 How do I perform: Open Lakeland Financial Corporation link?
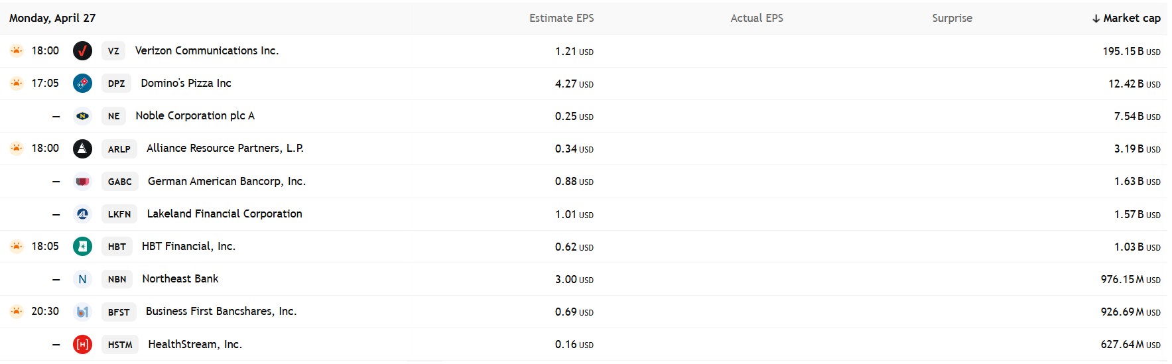224,214
